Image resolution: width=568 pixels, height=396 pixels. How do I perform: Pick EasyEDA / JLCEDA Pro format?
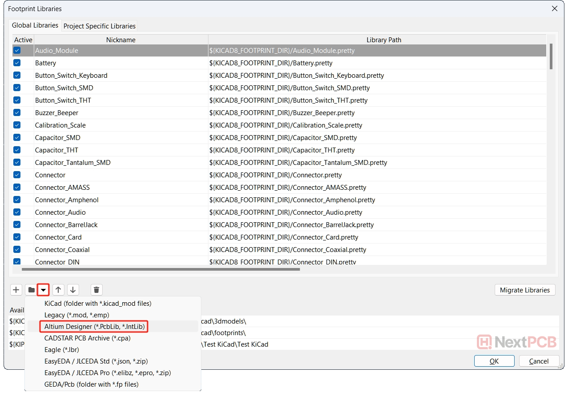pos(108,373)
